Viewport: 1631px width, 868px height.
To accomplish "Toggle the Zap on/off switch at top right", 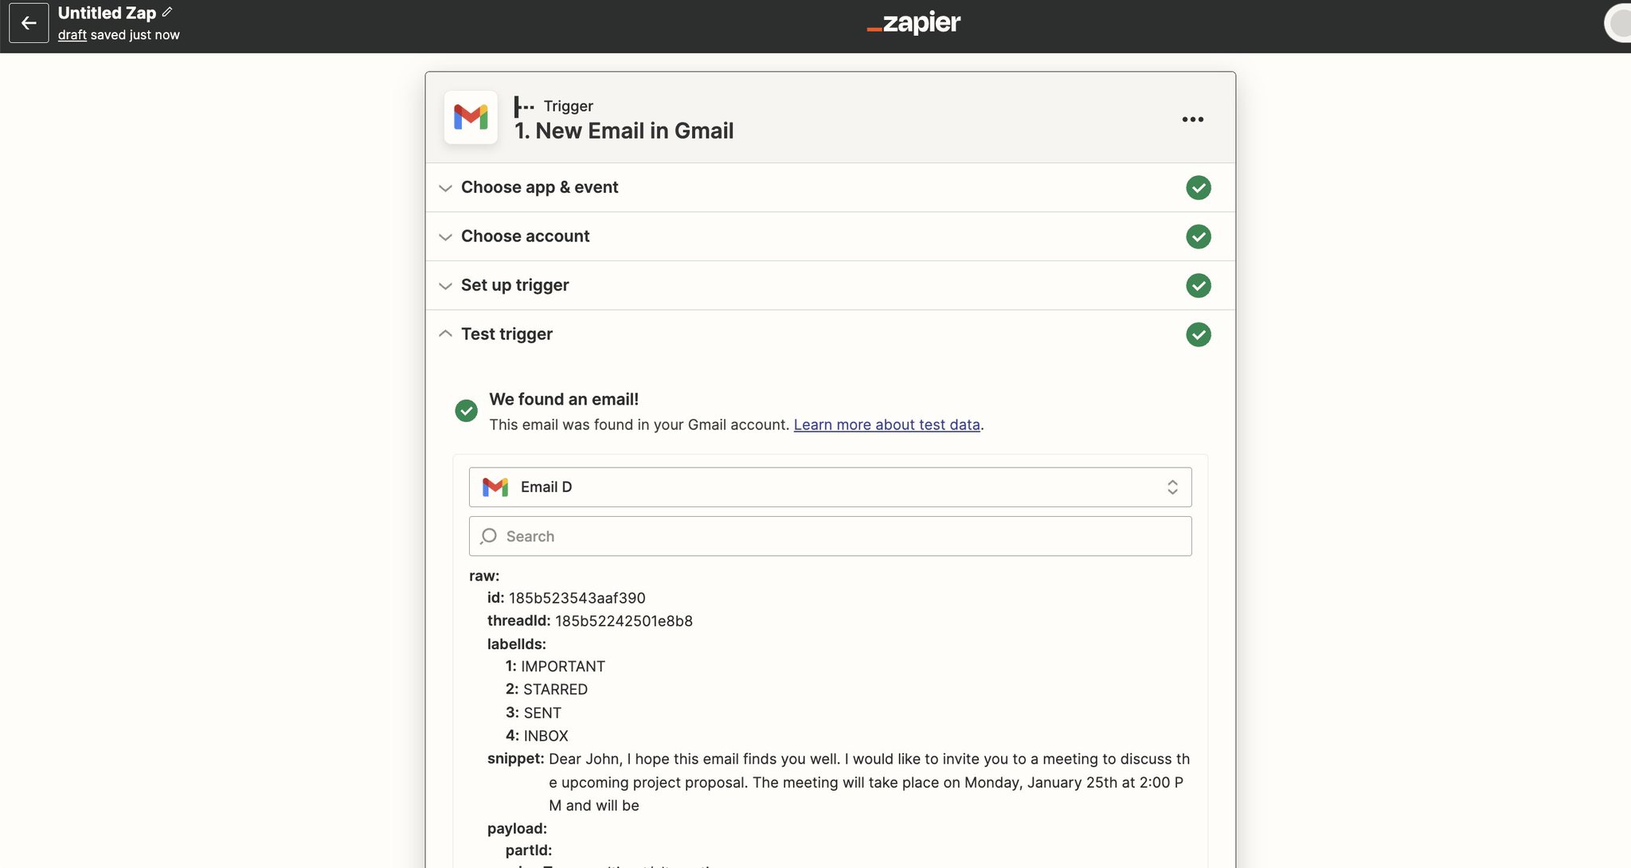I will pos(1619,23).
